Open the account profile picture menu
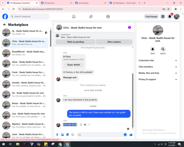 [177, 17]
